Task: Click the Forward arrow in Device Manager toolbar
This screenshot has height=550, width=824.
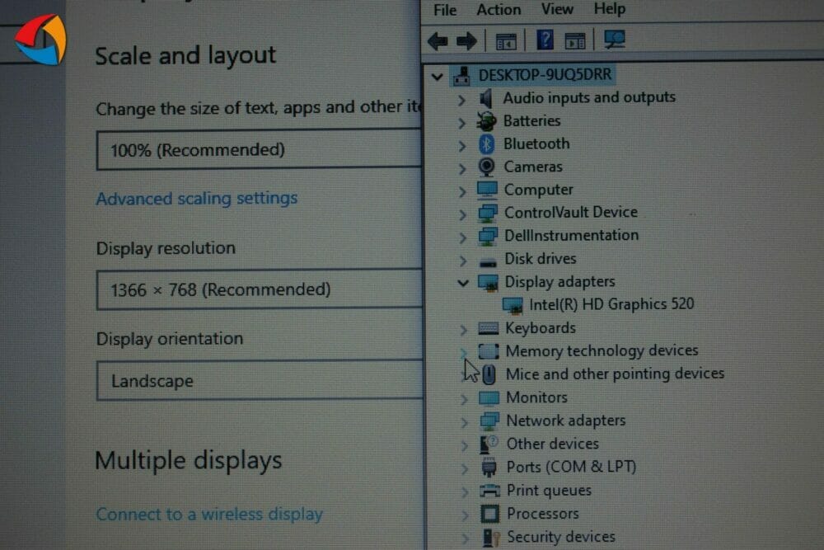Action: click(x=466, y=40)
